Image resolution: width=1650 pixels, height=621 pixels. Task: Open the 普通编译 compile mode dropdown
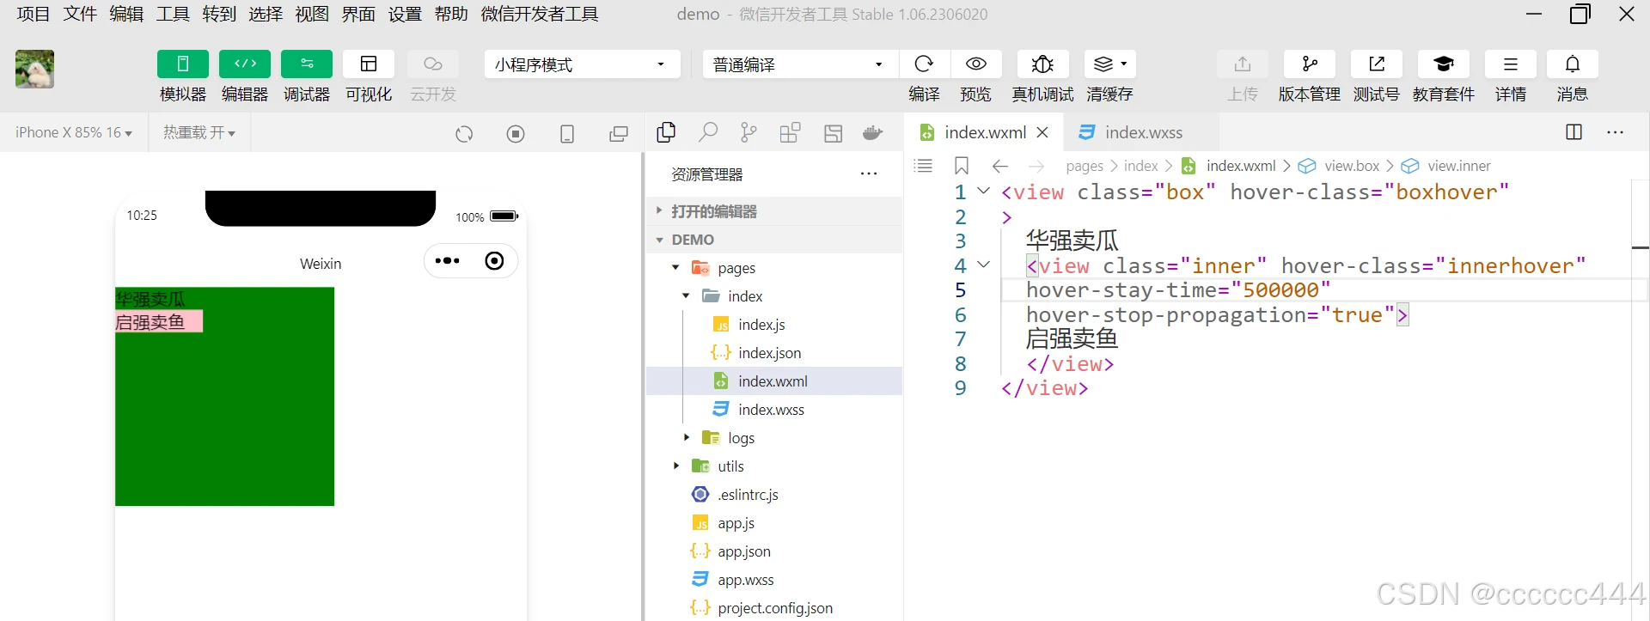[x=799, y=64]
